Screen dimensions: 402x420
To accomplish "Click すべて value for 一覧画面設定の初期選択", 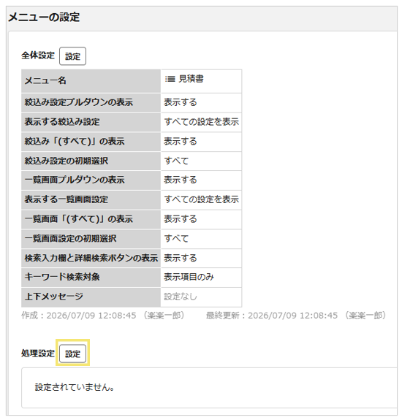I will [176, 238].
